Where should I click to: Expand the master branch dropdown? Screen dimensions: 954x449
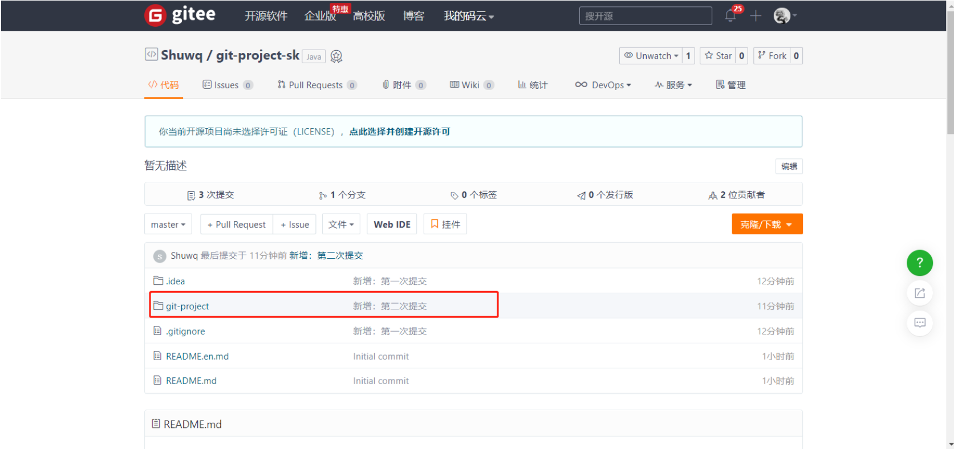(x=168, y=224)
